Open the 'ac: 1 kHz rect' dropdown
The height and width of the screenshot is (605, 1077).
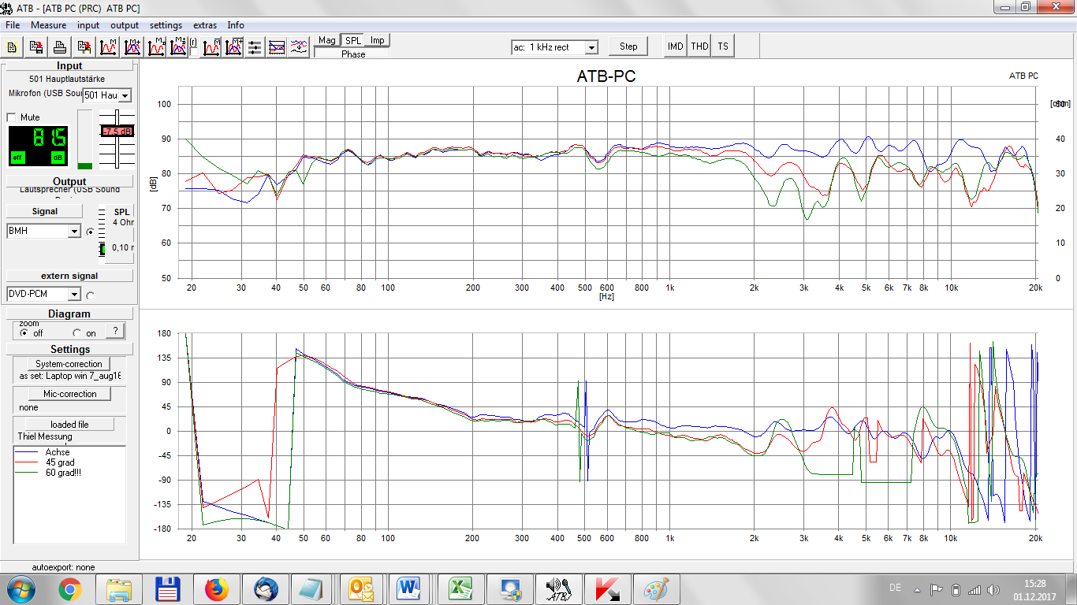pos(591,47)
